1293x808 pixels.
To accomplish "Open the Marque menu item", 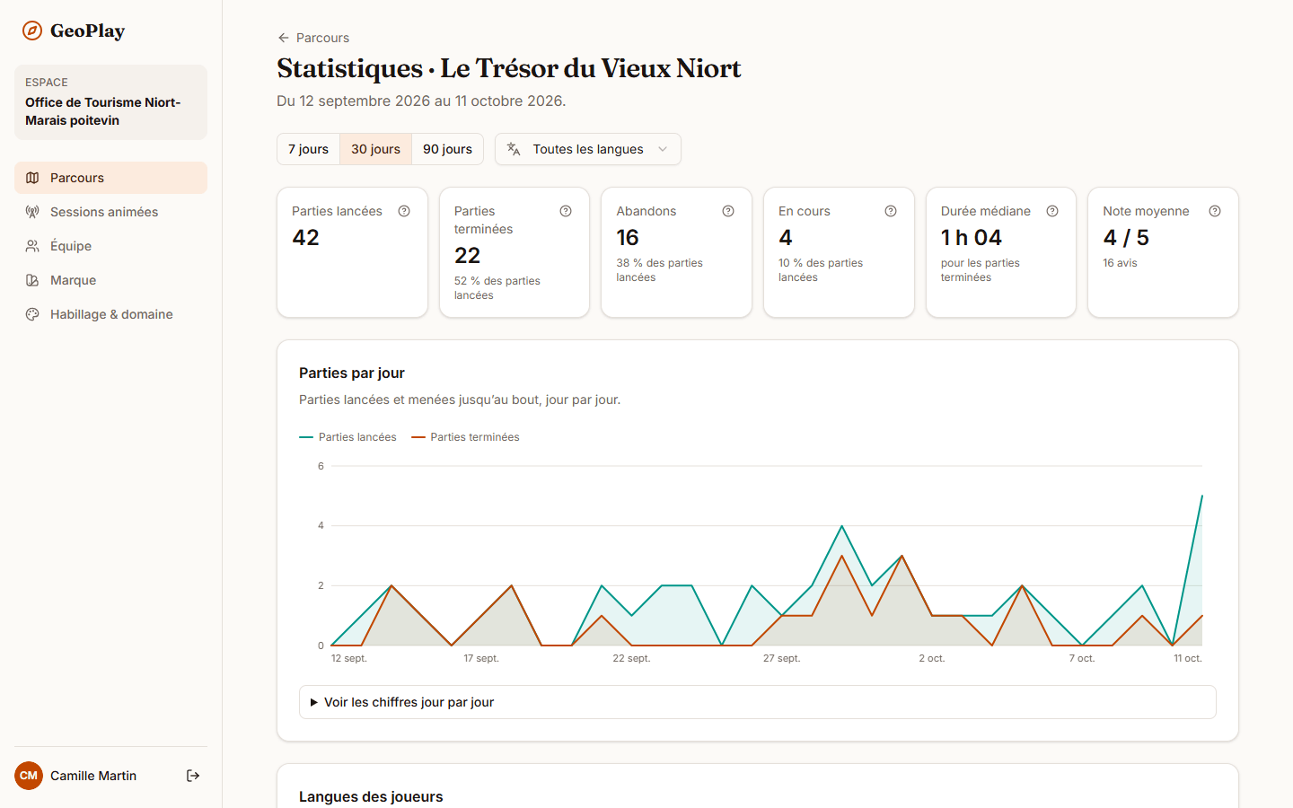I will coord(110,280).
